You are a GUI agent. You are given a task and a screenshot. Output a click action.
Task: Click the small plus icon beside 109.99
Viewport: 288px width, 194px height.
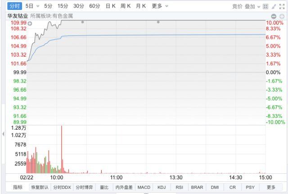pyautogui.click(x=30, y=23)
